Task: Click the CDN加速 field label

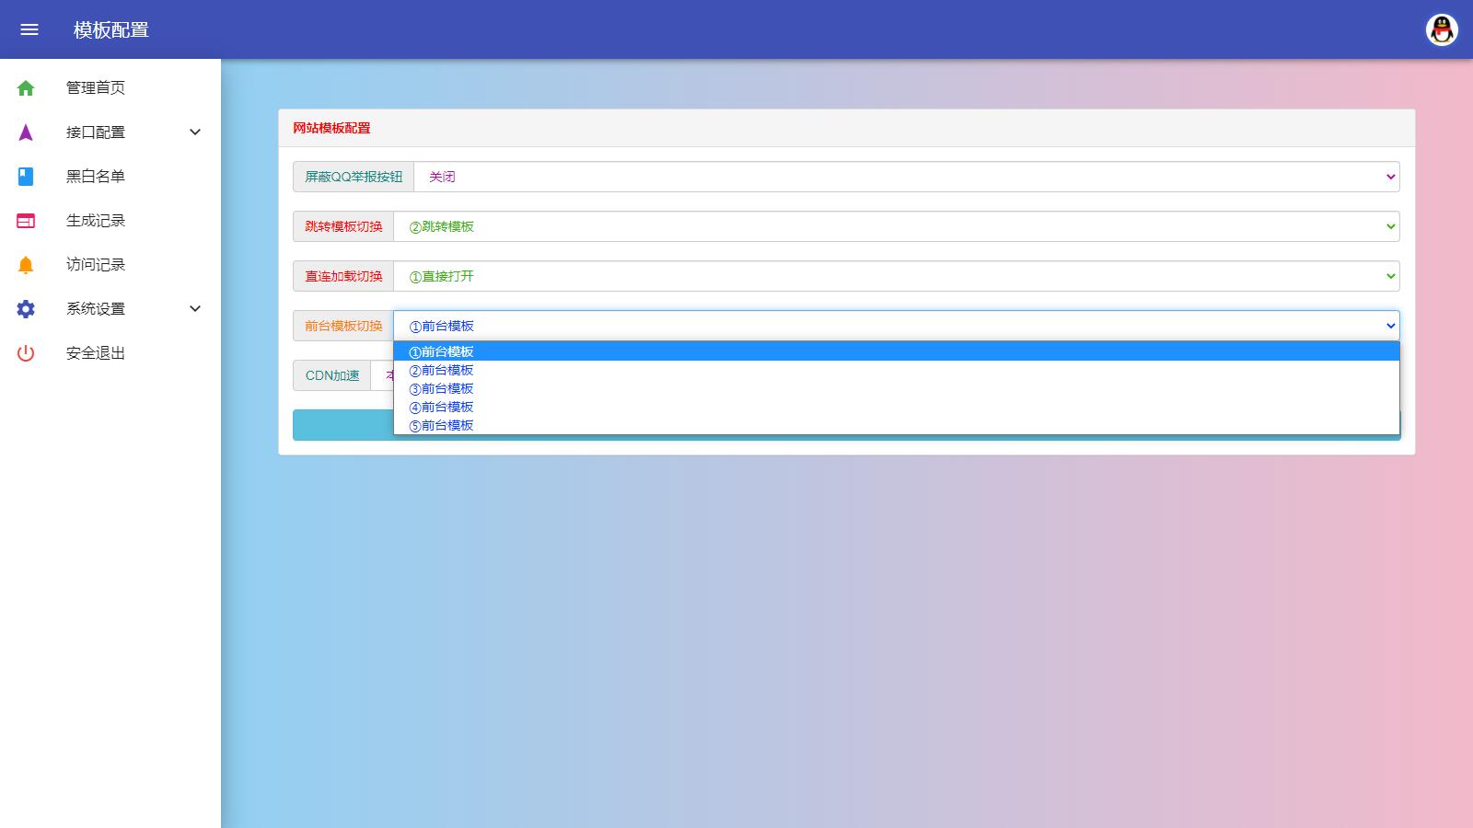Action: point(332,375)
